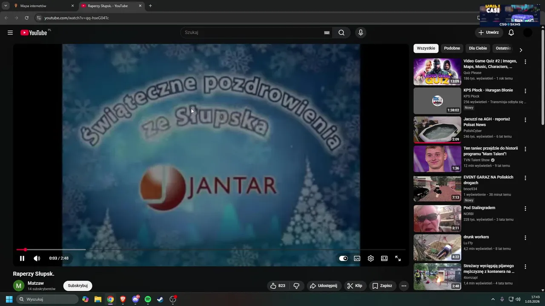This screenshot has height=306, width=545.
Task: Open 'KPS Płock - Huragan Błonie' title
Action: (488, 90)
